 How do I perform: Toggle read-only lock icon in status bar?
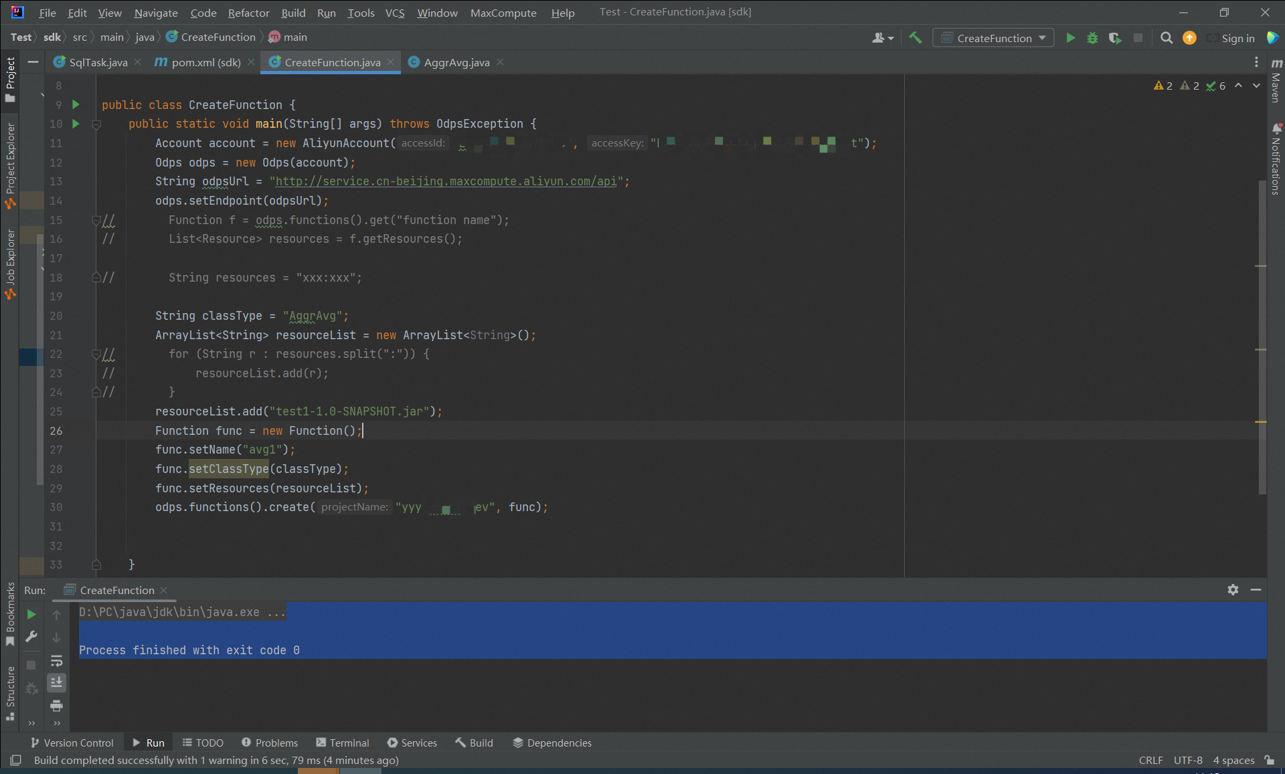click(1270, 760)
